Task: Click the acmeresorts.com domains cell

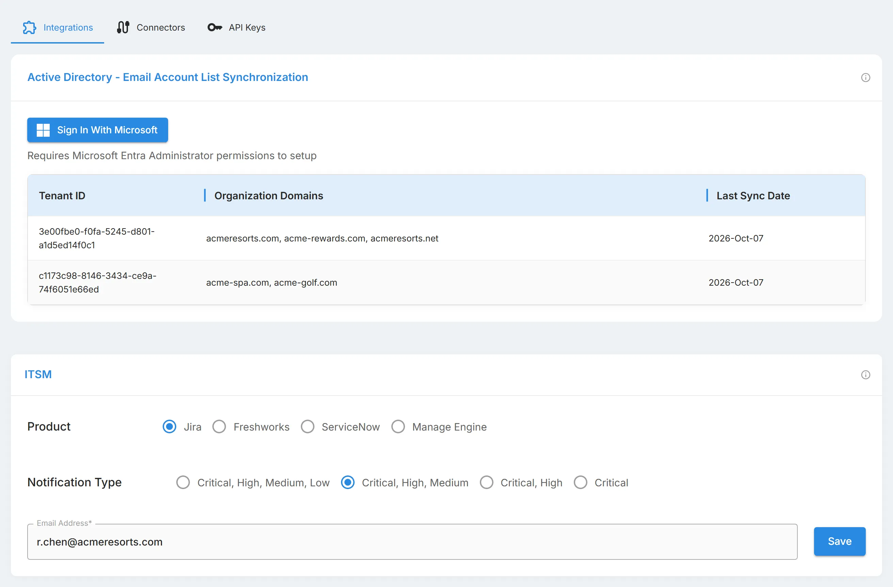Action: (322, 238)
